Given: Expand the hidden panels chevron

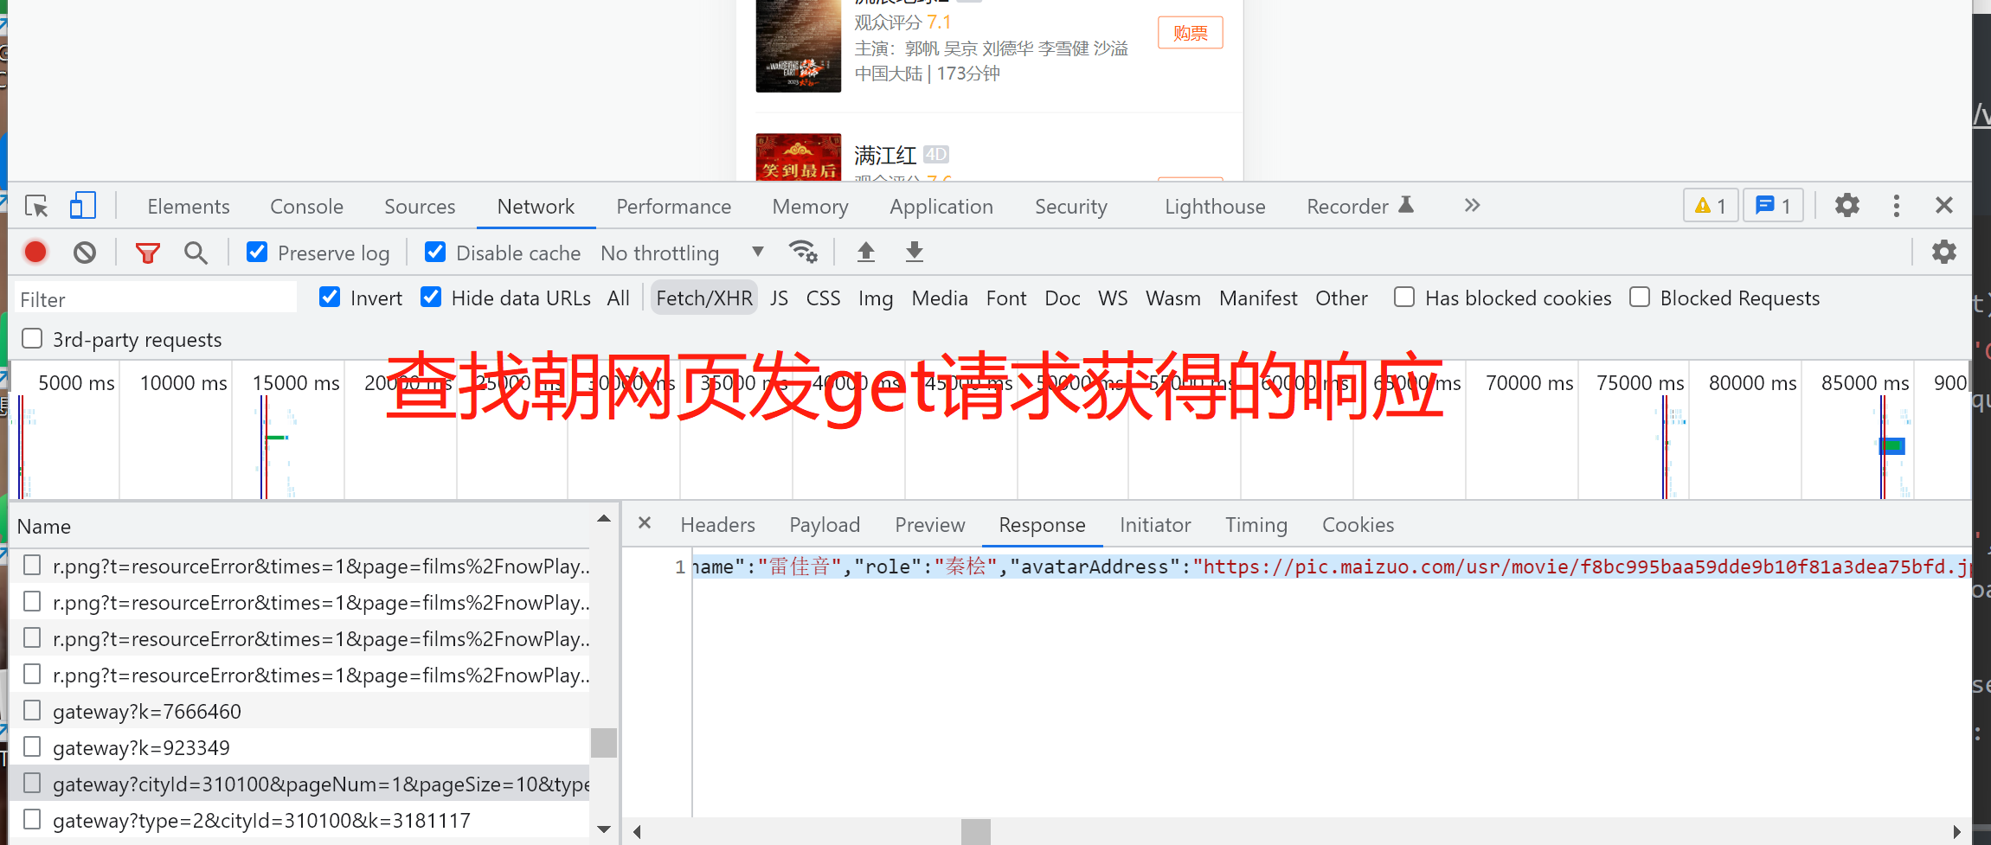Looking at the screenshot, I should tap(1471, 206).
